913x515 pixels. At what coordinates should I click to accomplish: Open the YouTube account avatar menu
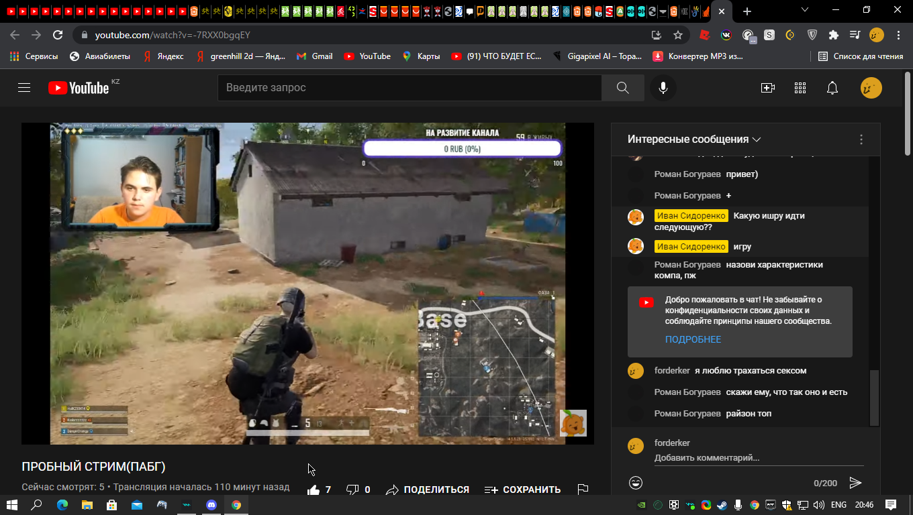coord(871,88)
